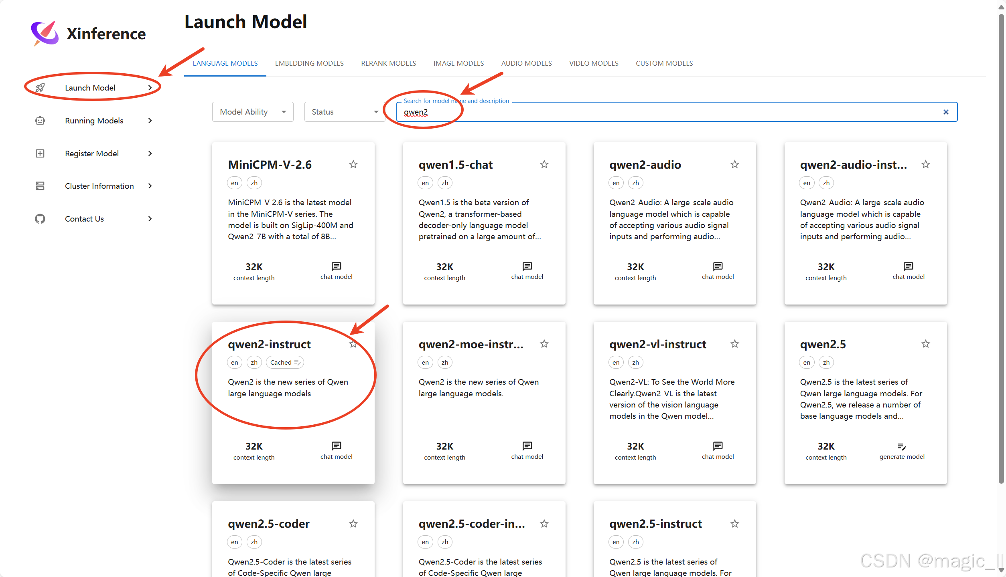The height and width of the screenshot is (577, 1006).
Task: Open the Custom Models tab
Action: point(664,63)
